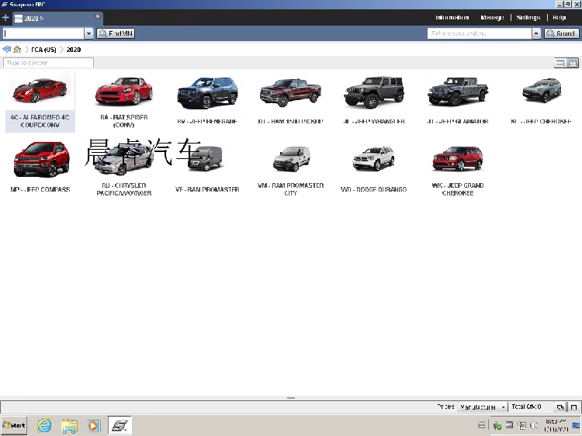Expand the search values dropdown arrow
Screen dimensions: 582x436
coord(536,33)
